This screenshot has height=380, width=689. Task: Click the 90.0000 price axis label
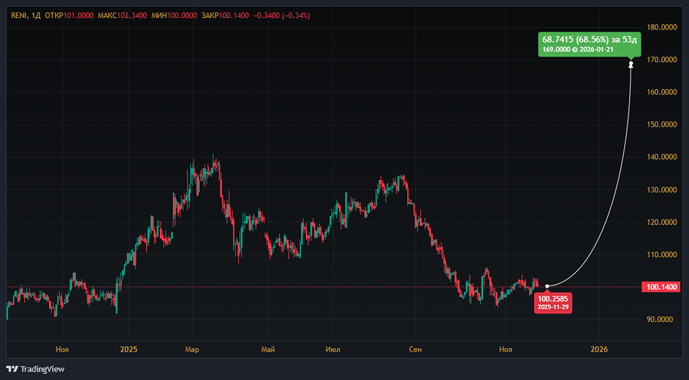tap(661, 319)
